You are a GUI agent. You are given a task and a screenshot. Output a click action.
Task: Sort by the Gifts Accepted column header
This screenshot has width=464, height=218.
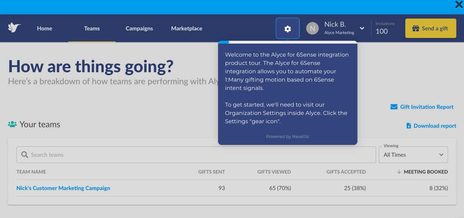point(346,172)
